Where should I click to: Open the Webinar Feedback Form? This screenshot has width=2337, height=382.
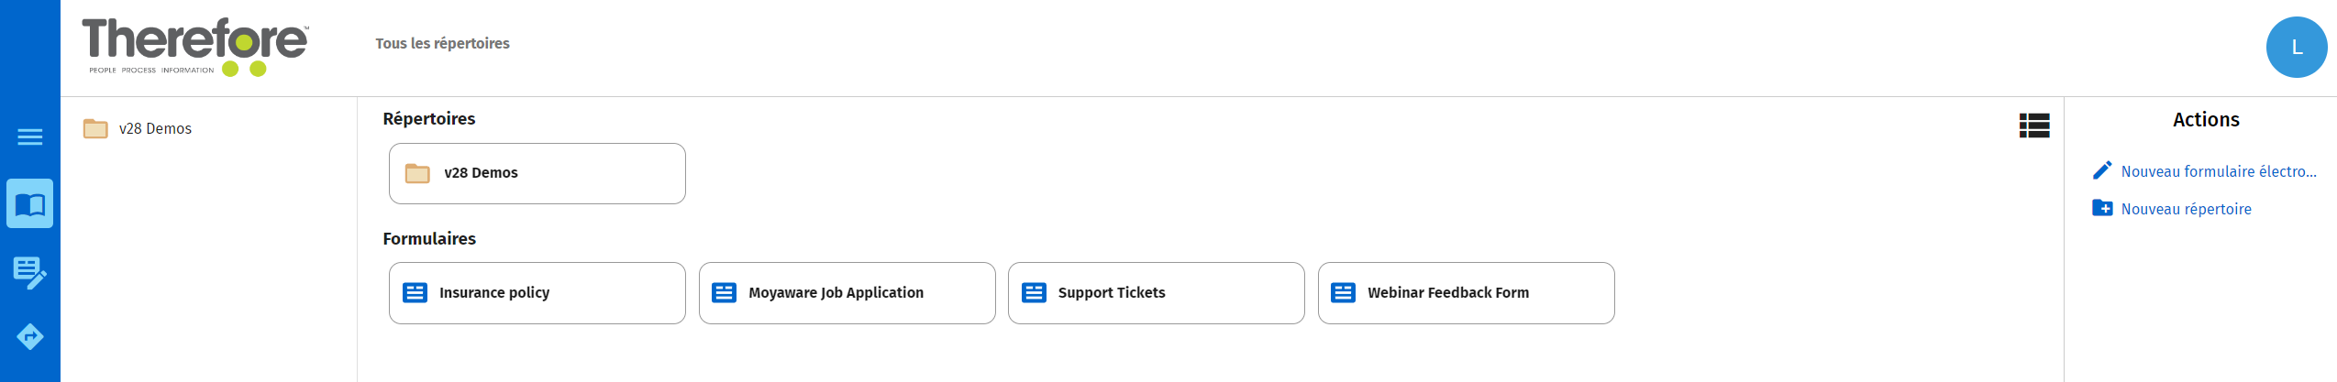[1466, 293]
